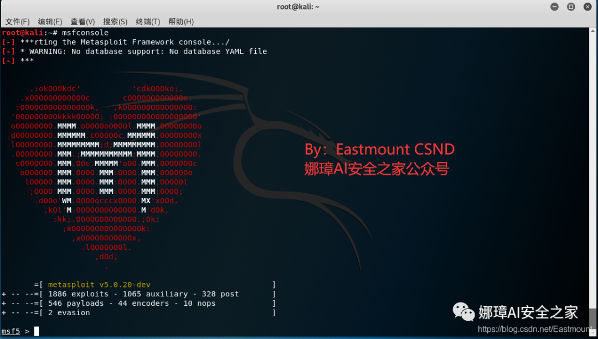The image size is (598, 339).
Task: Click the 'msfconsole' command text
Action: click(85, 33)
